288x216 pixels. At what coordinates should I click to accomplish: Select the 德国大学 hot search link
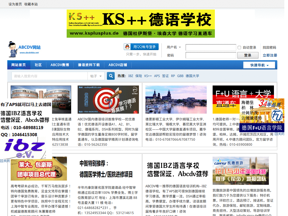(x=192, y=76)
